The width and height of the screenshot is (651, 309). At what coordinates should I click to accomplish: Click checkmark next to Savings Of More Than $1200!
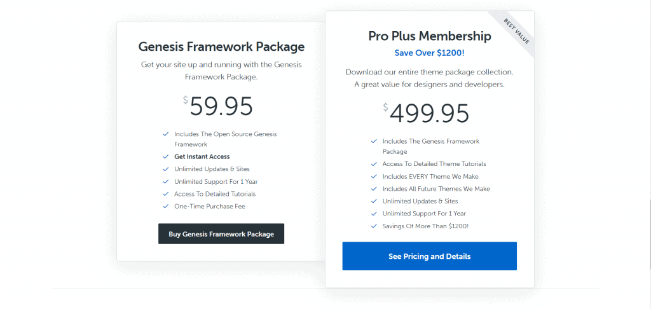click(374, 226)
